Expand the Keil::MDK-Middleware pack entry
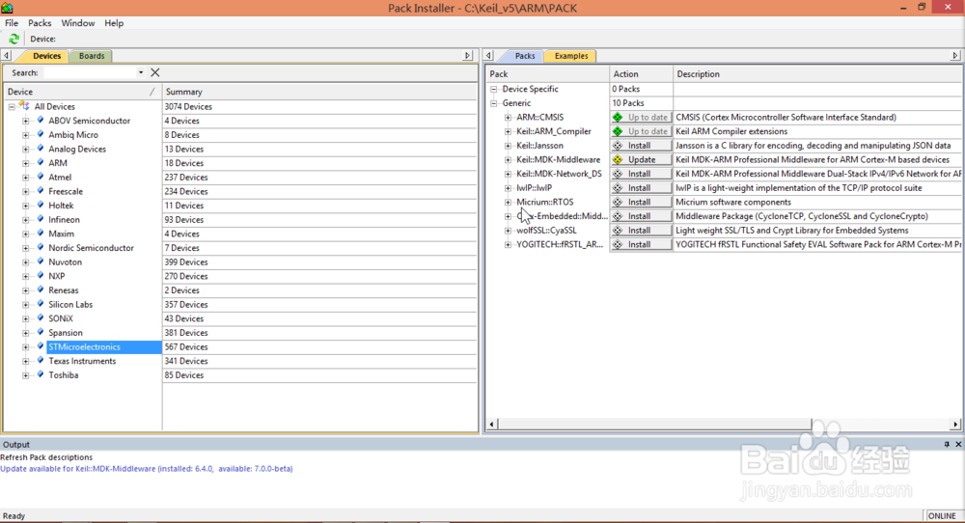 [x=508, y=160]
